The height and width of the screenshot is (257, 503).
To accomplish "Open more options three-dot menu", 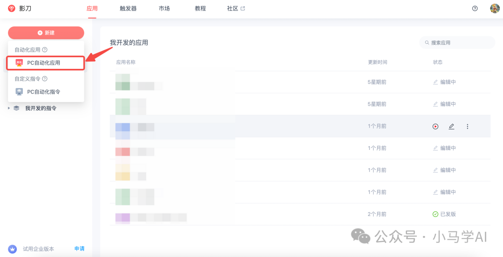I will [x=468, y=126].
